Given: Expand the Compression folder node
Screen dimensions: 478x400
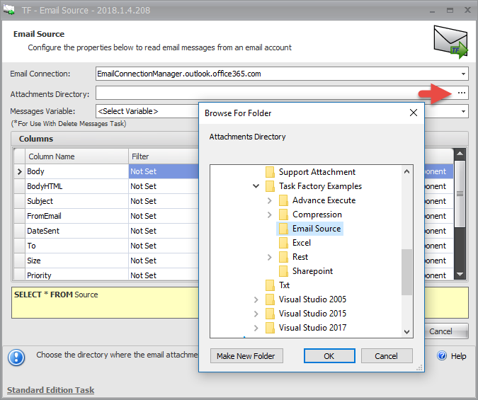Looking at the screenshot, I should coord(270,215).
